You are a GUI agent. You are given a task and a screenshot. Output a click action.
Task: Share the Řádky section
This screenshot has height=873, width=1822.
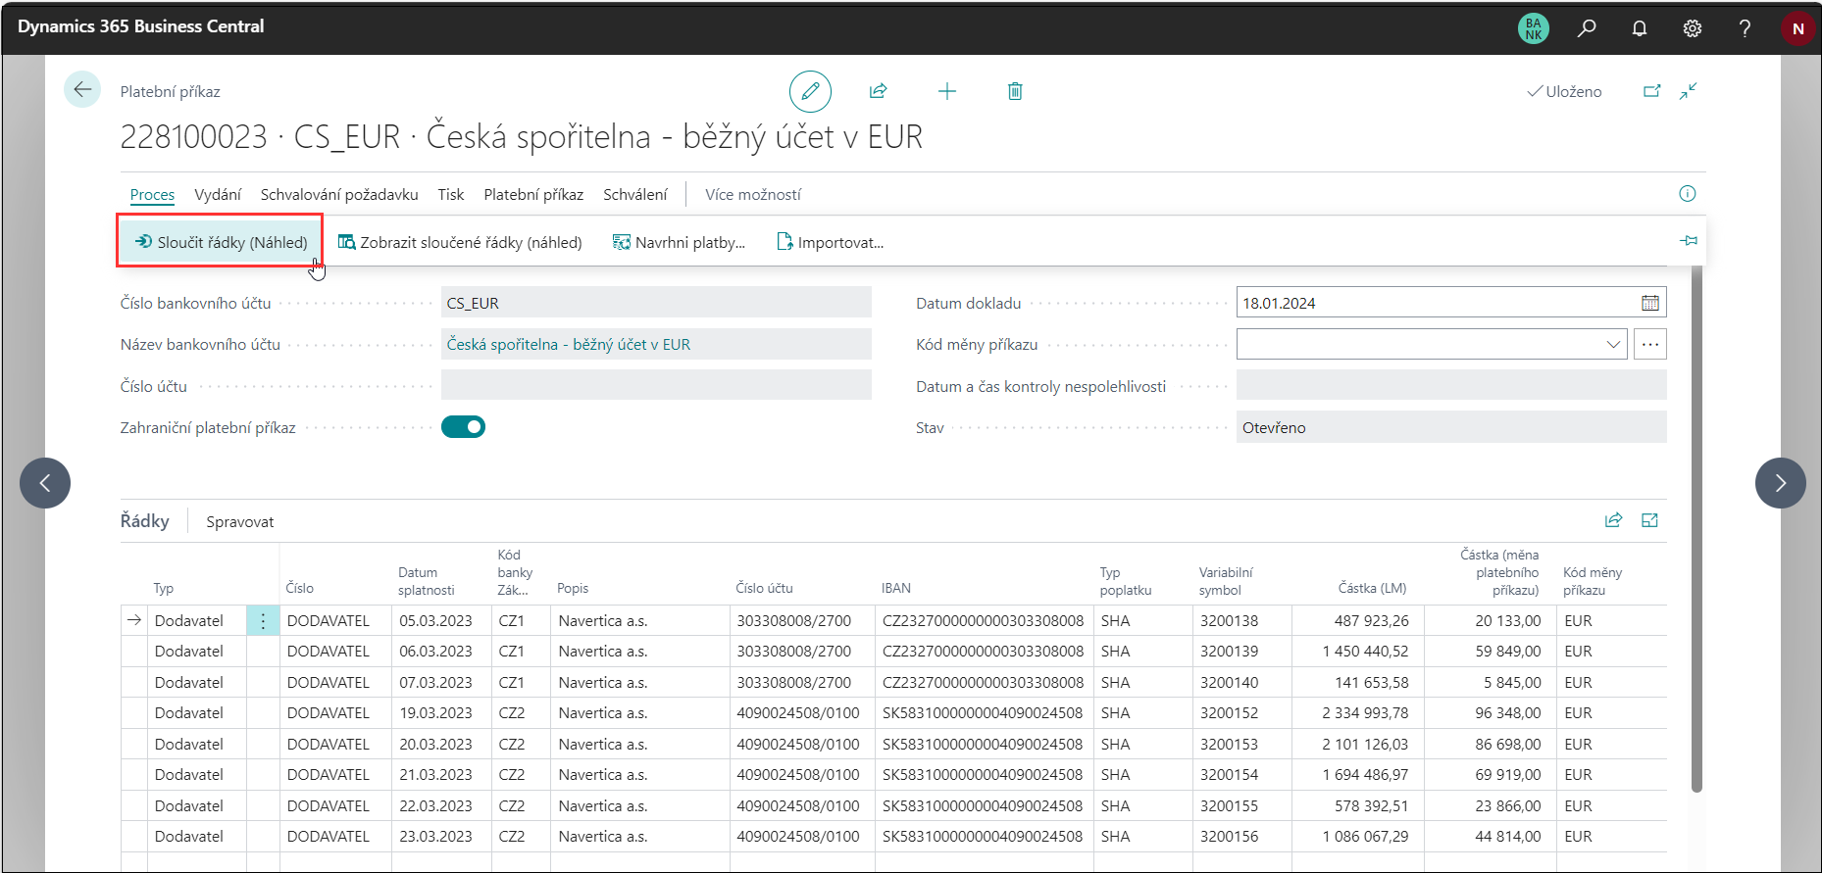pyautogui.click(x=1613, y=520)
